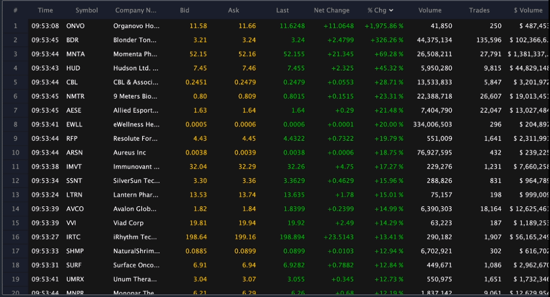
Task: Select the ARSN symbol
Action: point(74,152)
